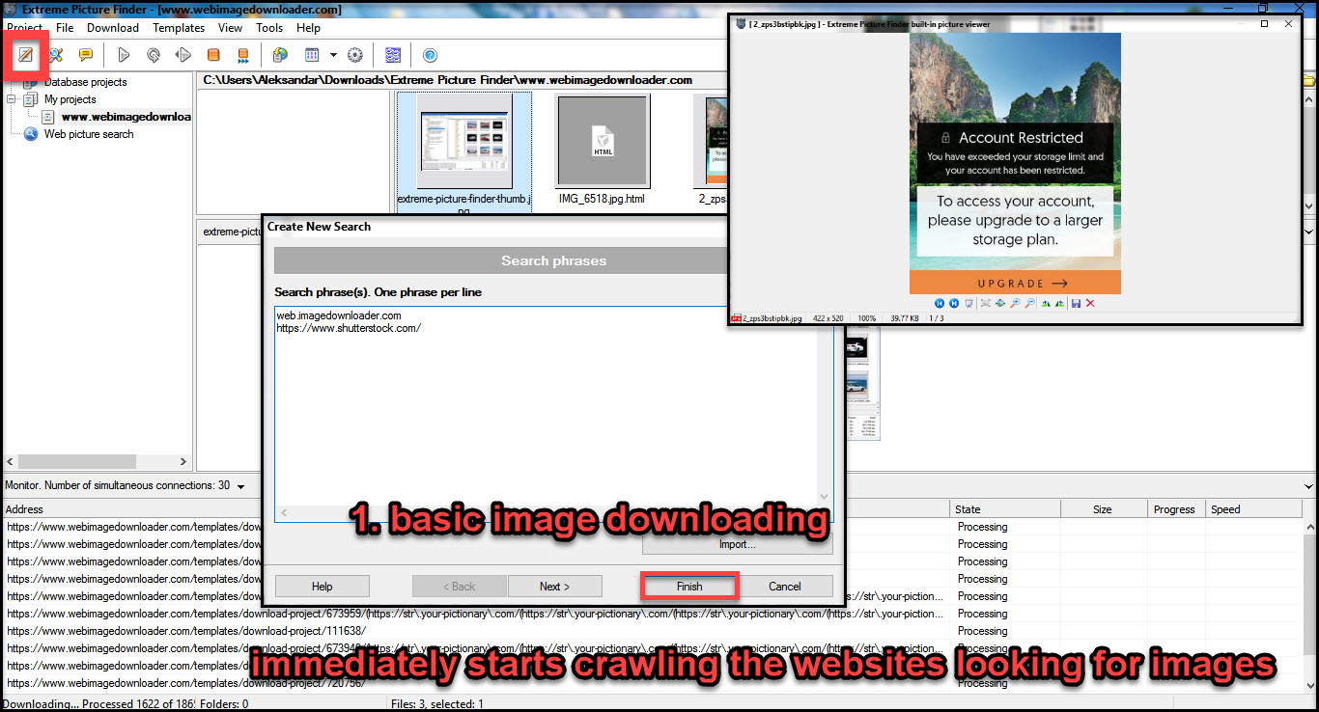Screen dimensions: 1319x712
Task: Click the orange stop-with-blue-arrows icon
Action: pyautogui.click(x=243, y=55)
